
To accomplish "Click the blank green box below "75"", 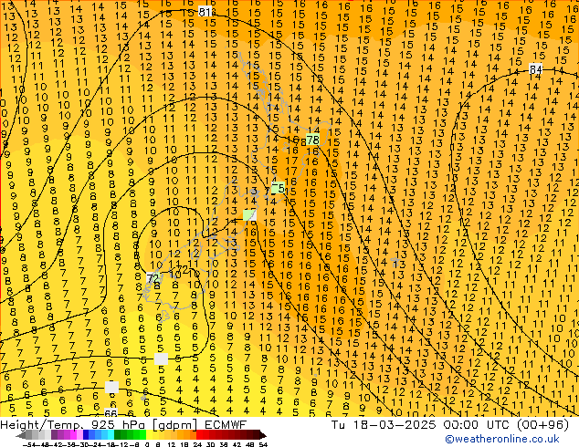I will [249, 214].
